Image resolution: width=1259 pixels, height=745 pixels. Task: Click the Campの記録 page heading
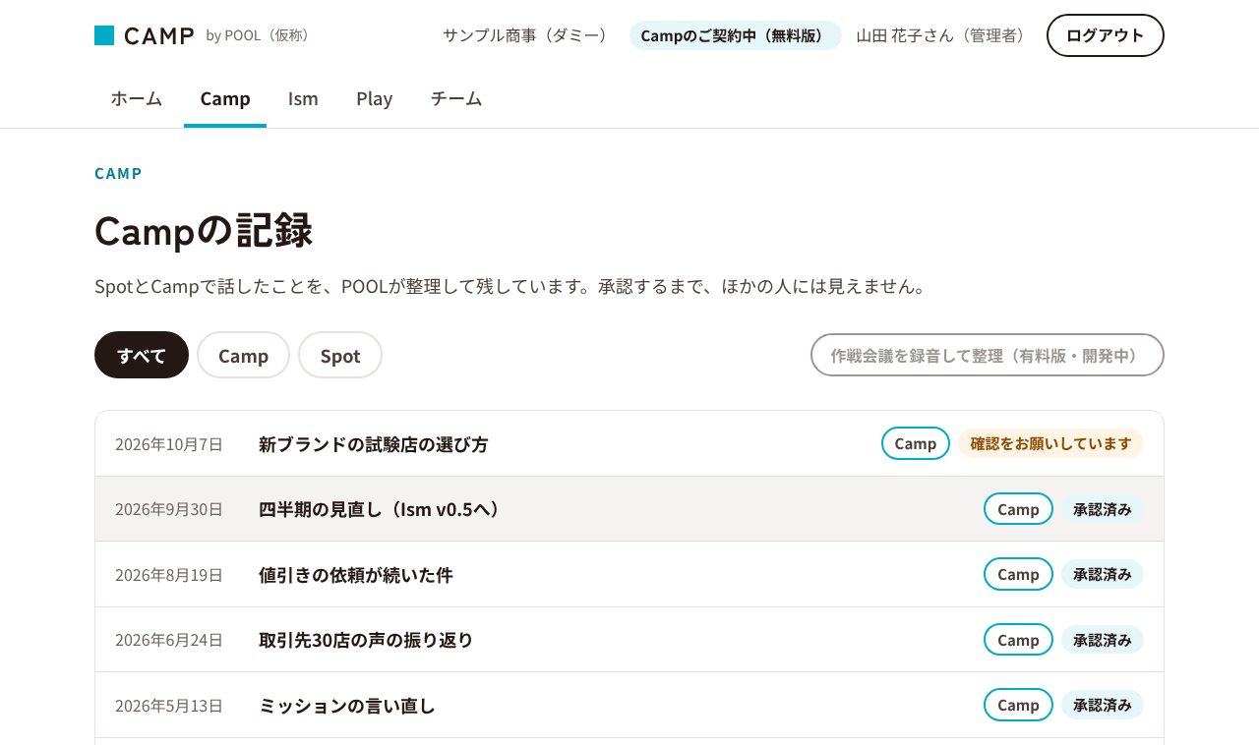point(204,231)
